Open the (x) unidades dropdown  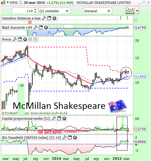pyautogui.click(x=54, y=11)
